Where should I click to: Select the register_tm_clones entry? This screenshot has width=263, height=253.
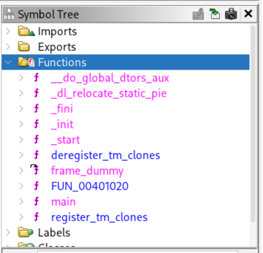coord(99,218)
